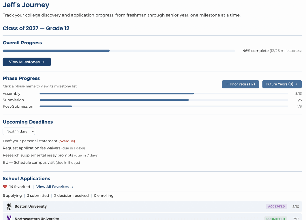Click the ACCEPTED status badge

[x=277, y=206]
